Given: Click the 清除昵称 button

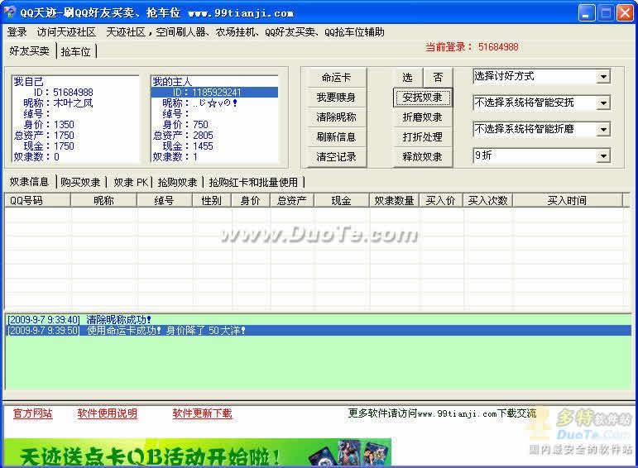Looking at the screenshot, I should pos(337,117).
